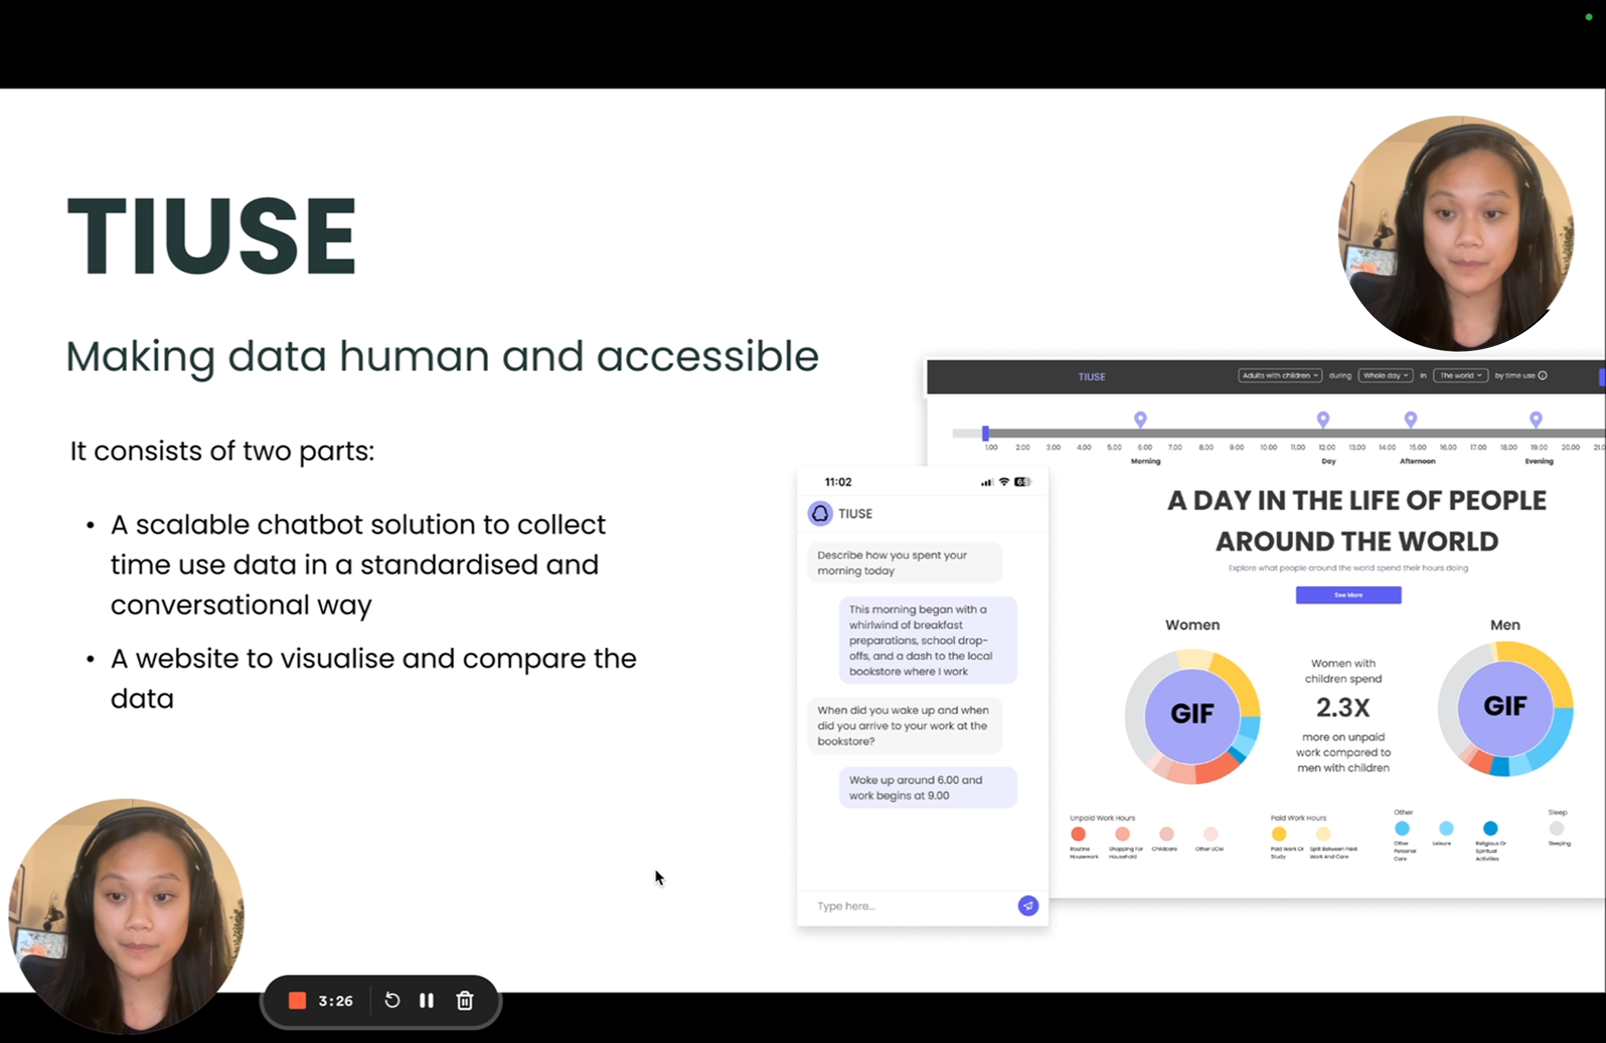1606x1043 pixels.
Task: Click the blue timeline slider handle
Action: 985,433
